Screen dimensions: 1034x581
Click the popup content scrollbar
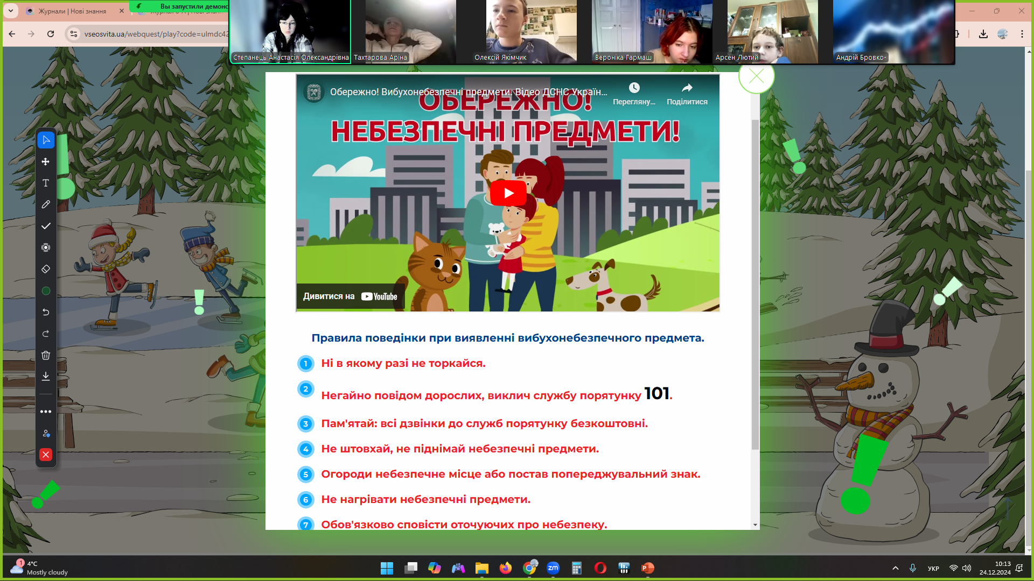coord(755,284)
